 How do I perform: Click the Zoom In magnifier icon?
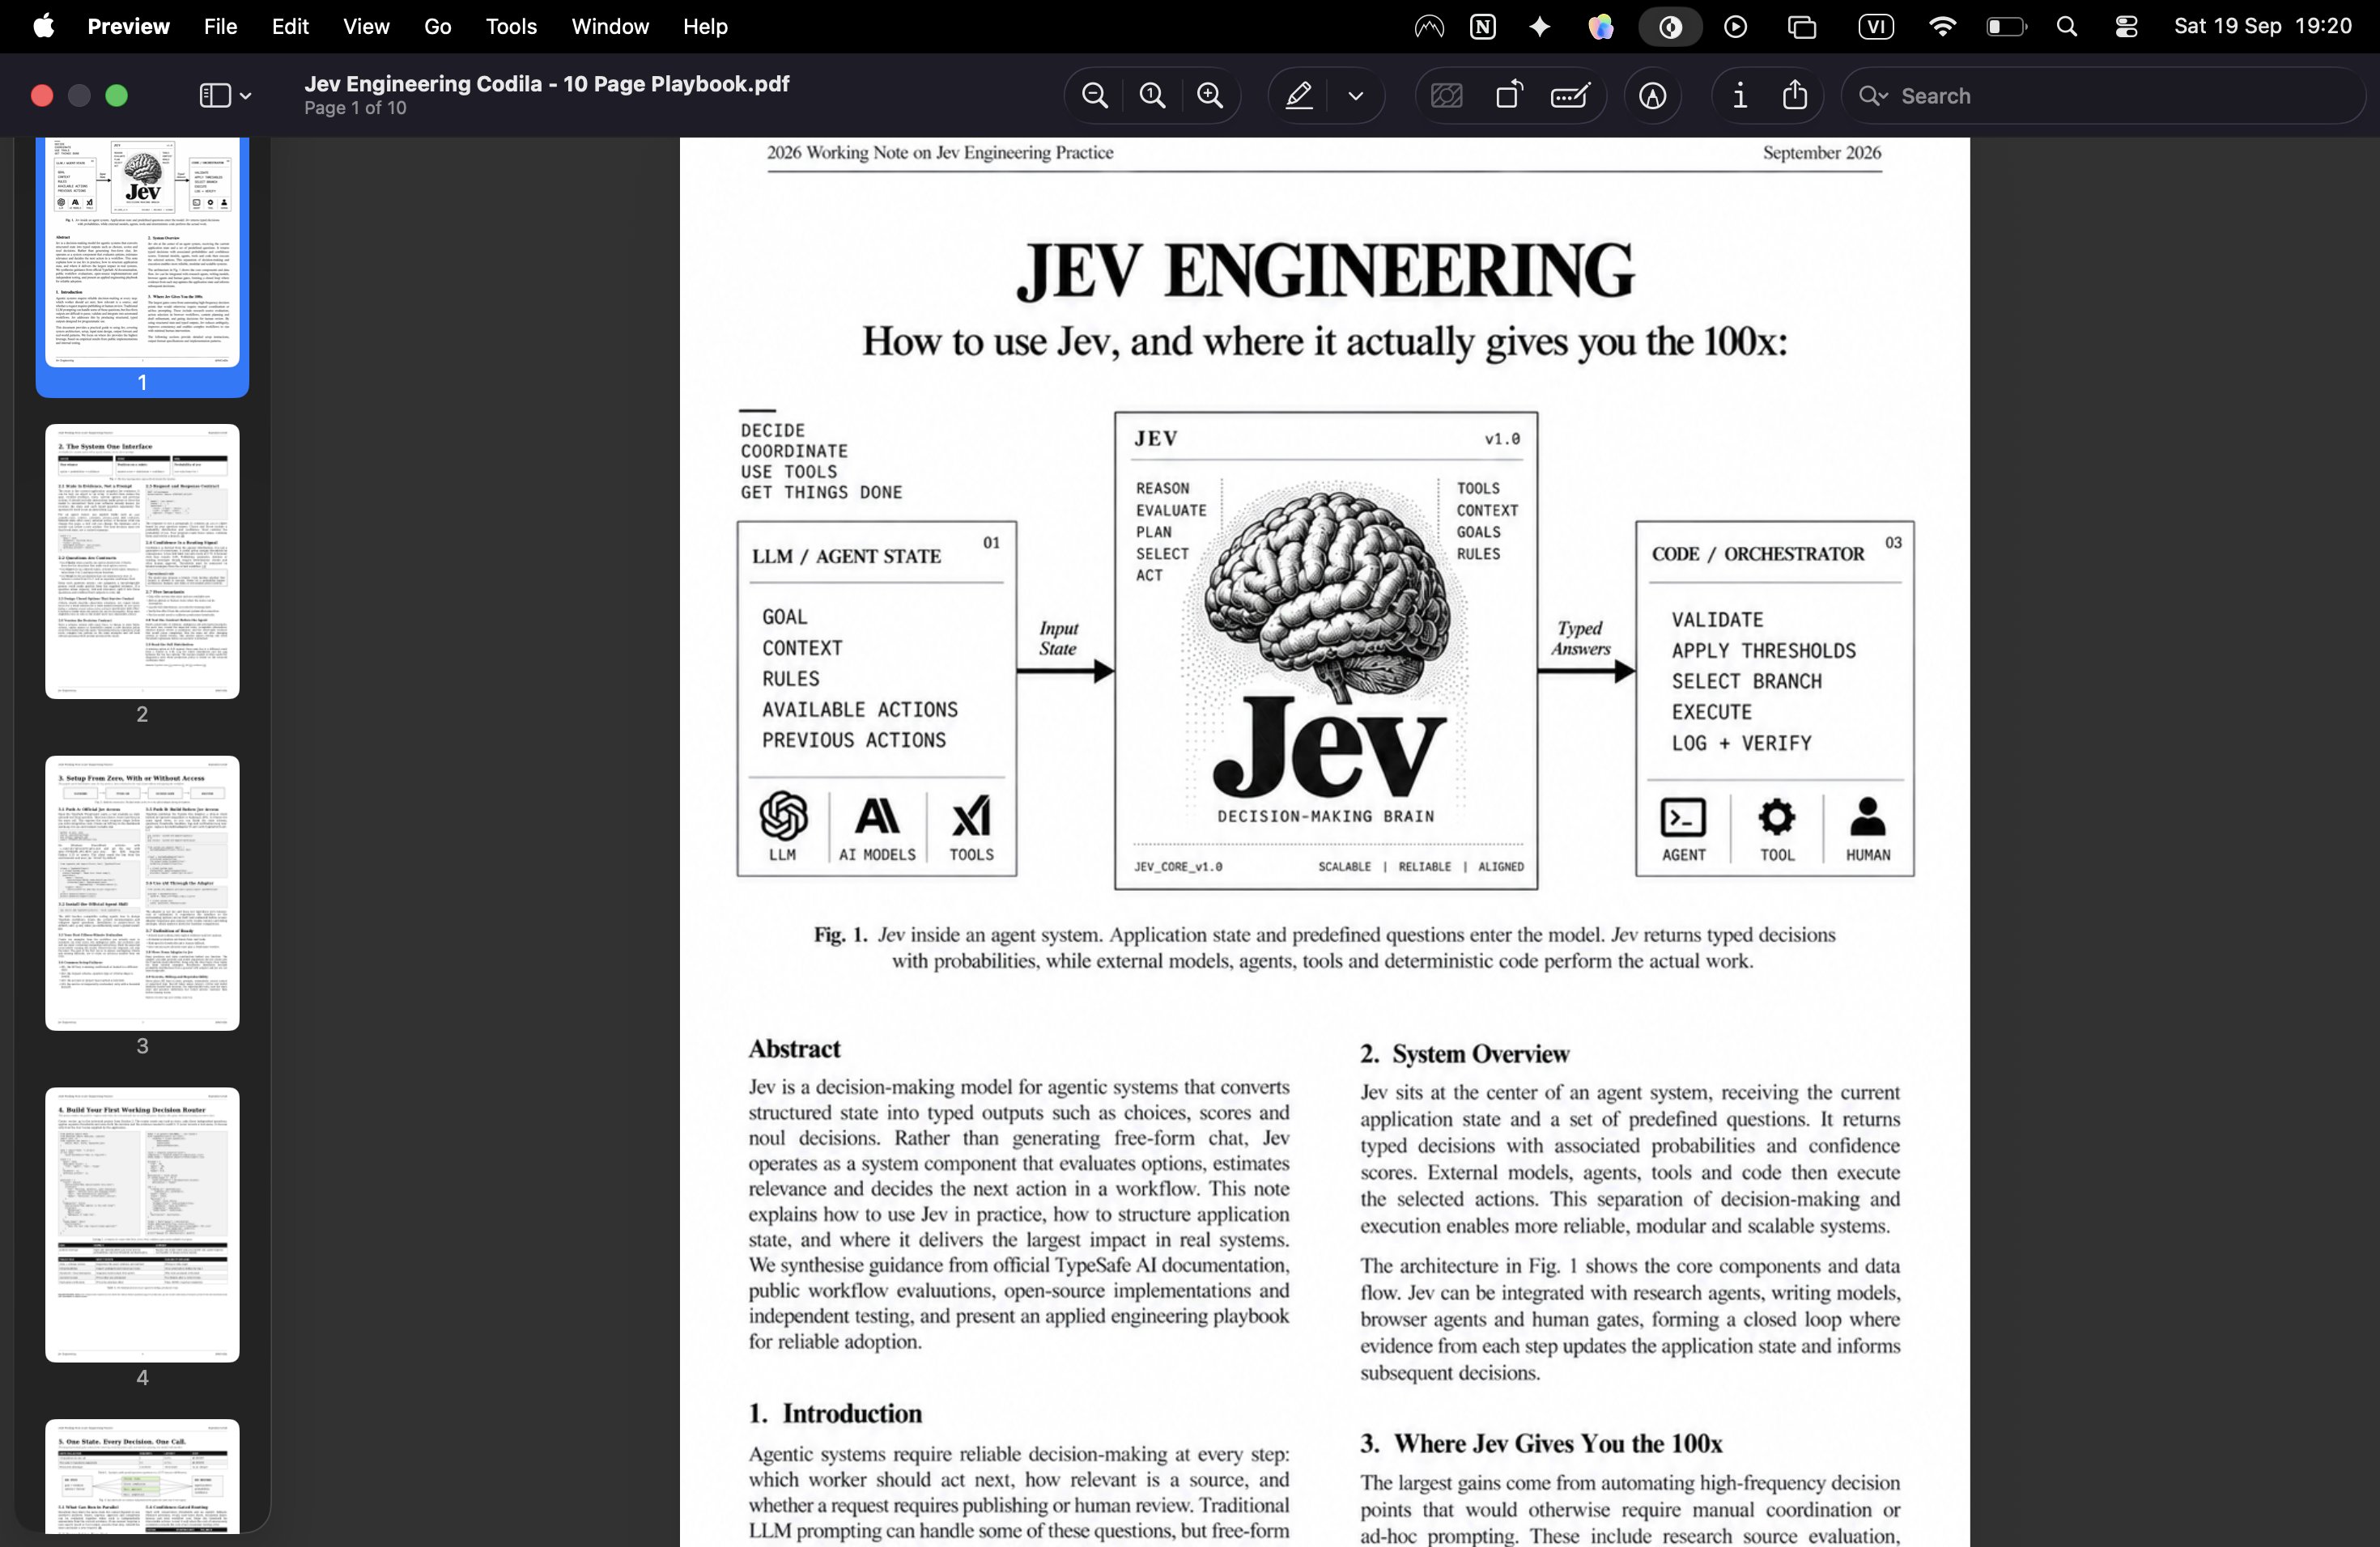click(x=1210, y=96)
